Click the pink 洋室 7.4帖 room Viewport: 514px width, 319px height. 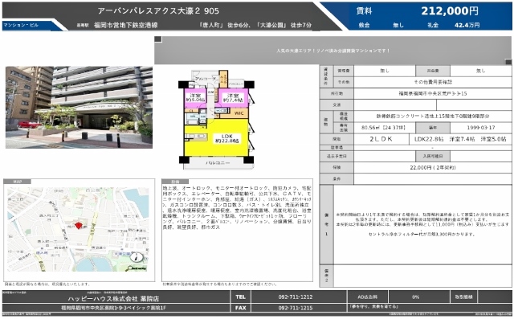[233, 98]
